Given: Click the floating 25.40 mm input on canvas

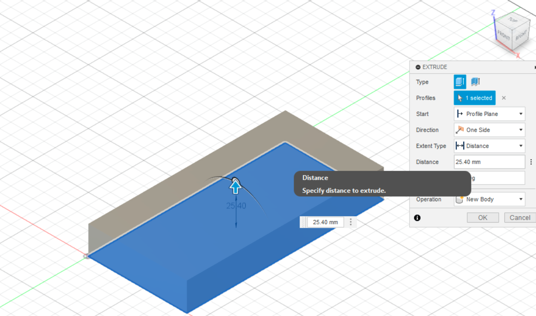Looking at the screenshot, I should click(x=325, y=222).
